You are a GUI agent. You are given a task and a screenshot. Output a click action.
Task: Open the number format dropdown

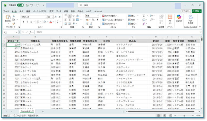click(99, 16)
